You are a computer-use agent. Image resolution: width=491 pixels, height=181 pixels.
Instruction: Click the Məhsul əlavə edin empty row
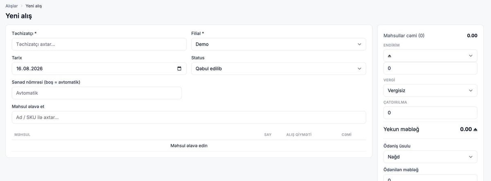point(189,146)
